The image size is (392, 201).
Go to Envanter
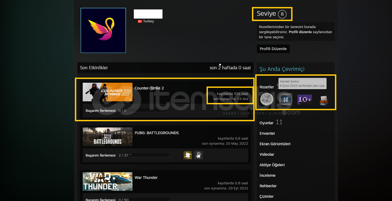[267, 133]
